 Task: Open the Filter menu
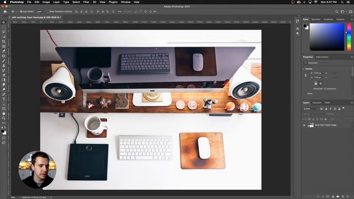click(86, 2)
